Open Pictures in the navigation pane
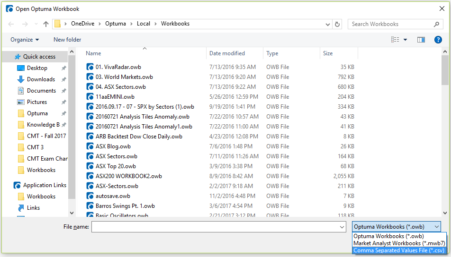Image resolution: width=451 pixels, height=257 pixels. tap(37, 102)
